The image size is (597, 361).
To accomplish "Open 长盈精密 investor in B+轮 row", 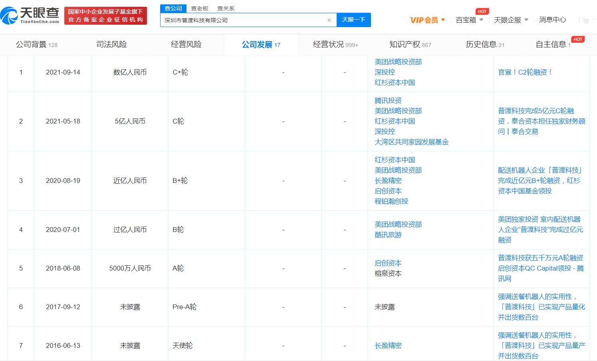I will point(388,180).
